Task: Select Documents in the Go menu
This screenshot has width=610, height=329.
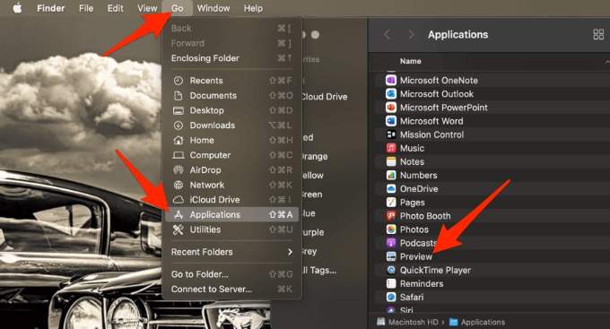Action: (x=231, y=96)
